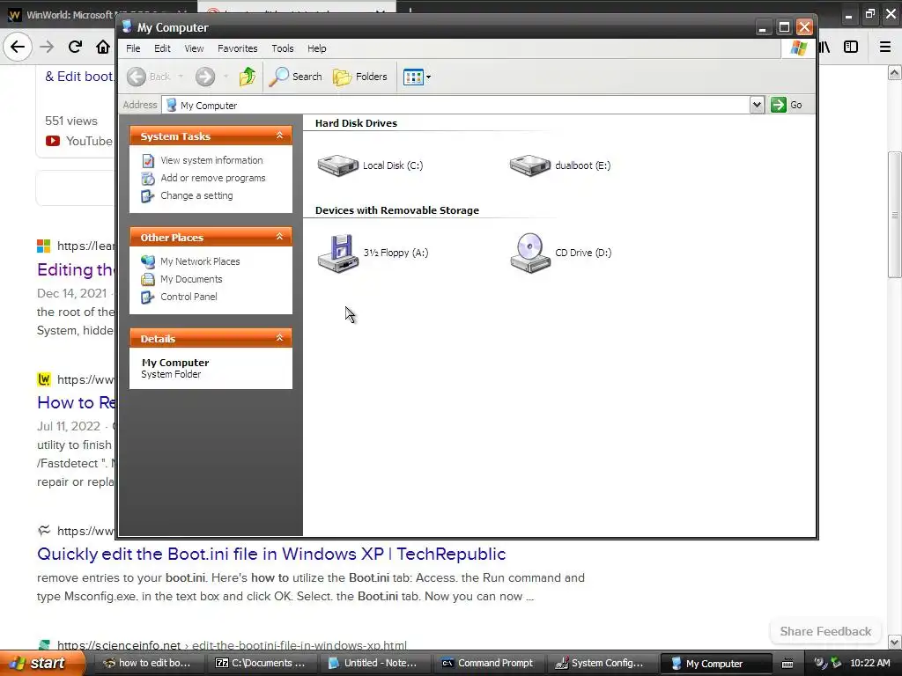Viewport: 902px width, 676px height.
Task: Select the 3½ Floppy (A:) drive icon
Action: (337, 253)
